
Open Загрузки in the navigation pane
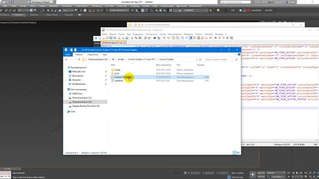76,80
